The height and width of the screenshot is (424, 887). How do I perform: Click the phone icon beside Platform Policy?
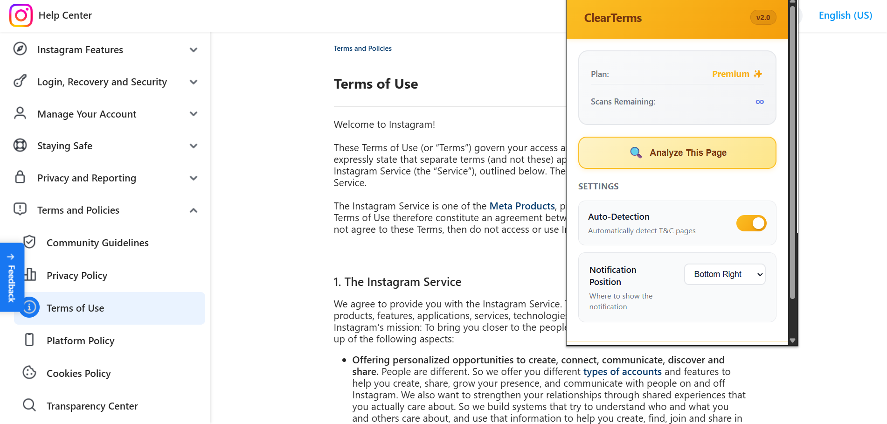point(29,340)
